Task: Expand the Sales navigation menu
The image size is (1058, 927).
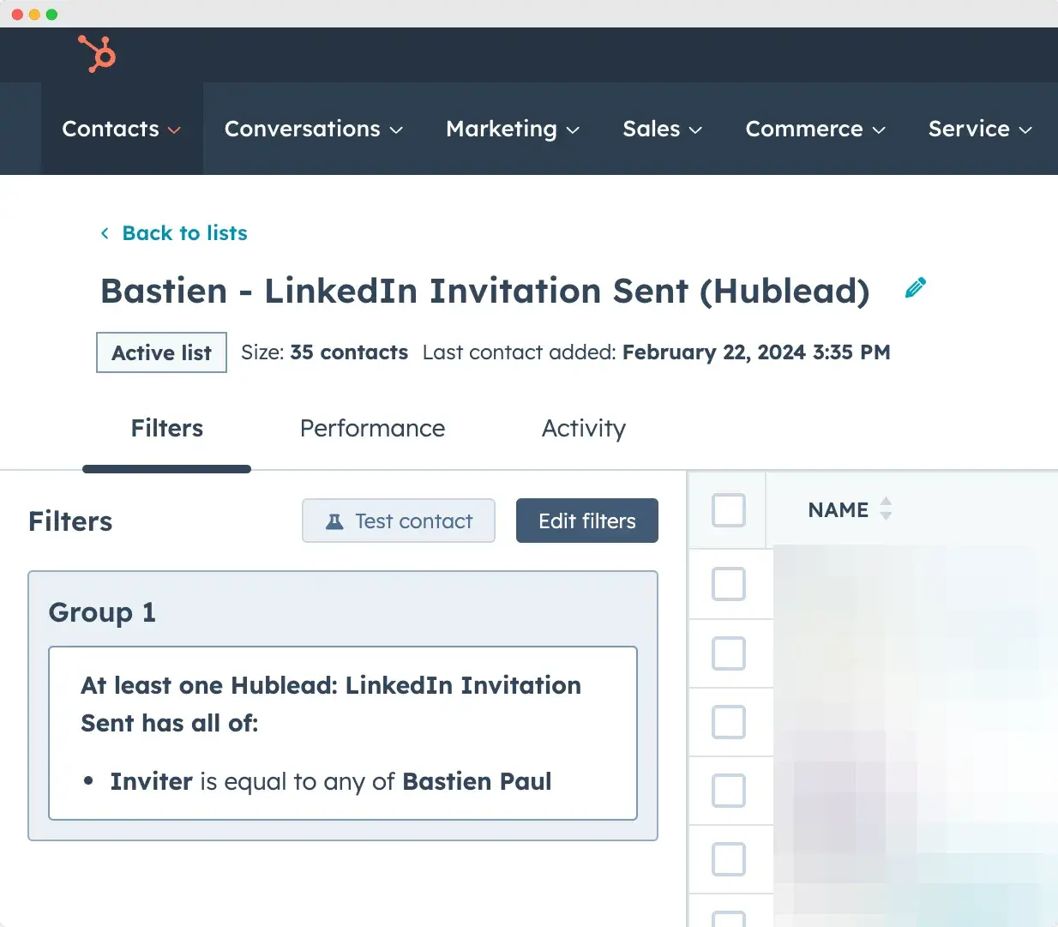Action: tap(662, 129)
